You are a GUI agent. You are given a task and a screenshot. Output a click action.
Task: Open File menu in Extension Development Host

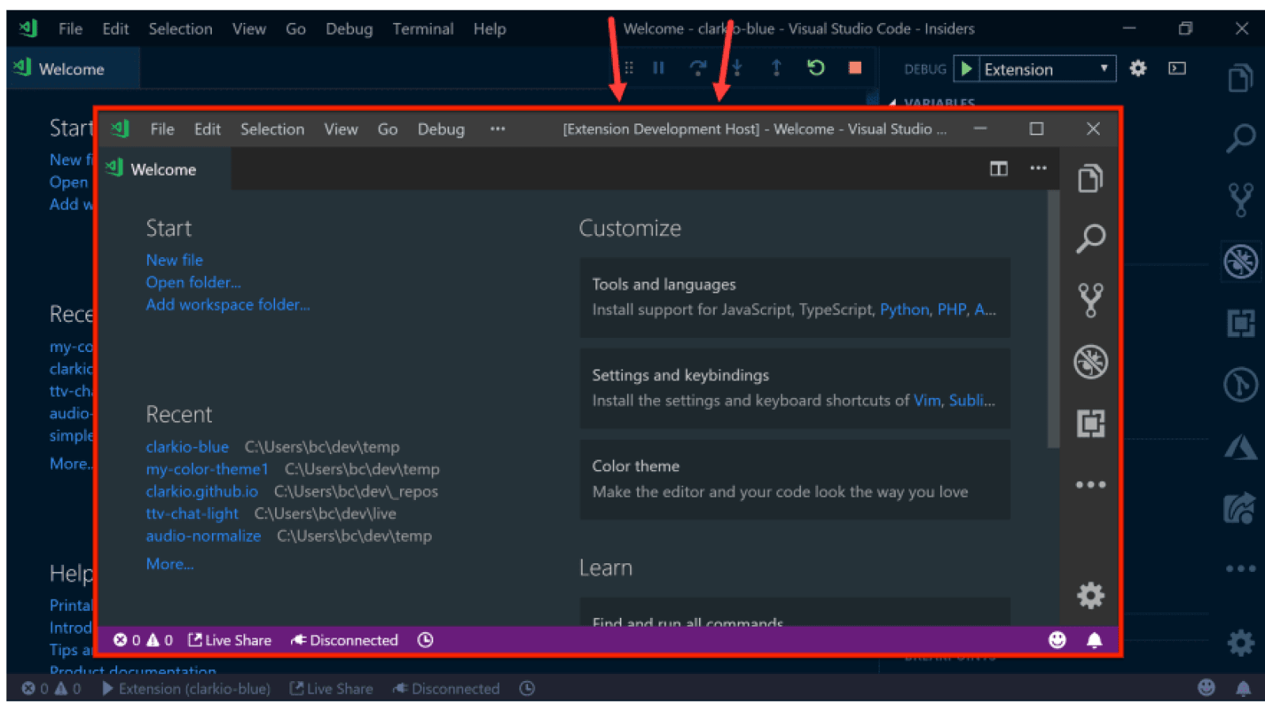pyautogui.click(x=162, y=129)
